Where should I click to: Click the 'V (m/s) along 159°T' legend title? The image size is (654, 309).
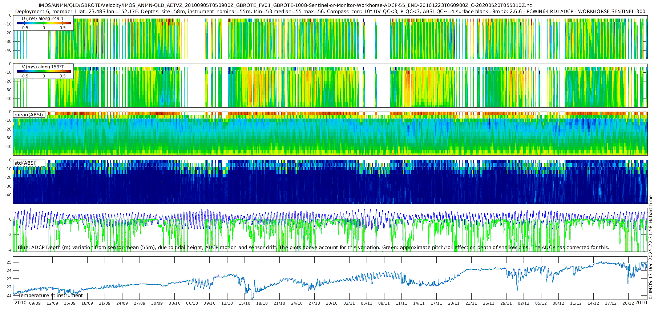pos(43,67)
